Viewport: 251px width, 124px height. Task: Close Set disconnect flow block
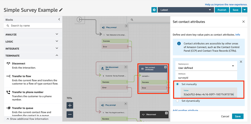(x=126, y=67)
